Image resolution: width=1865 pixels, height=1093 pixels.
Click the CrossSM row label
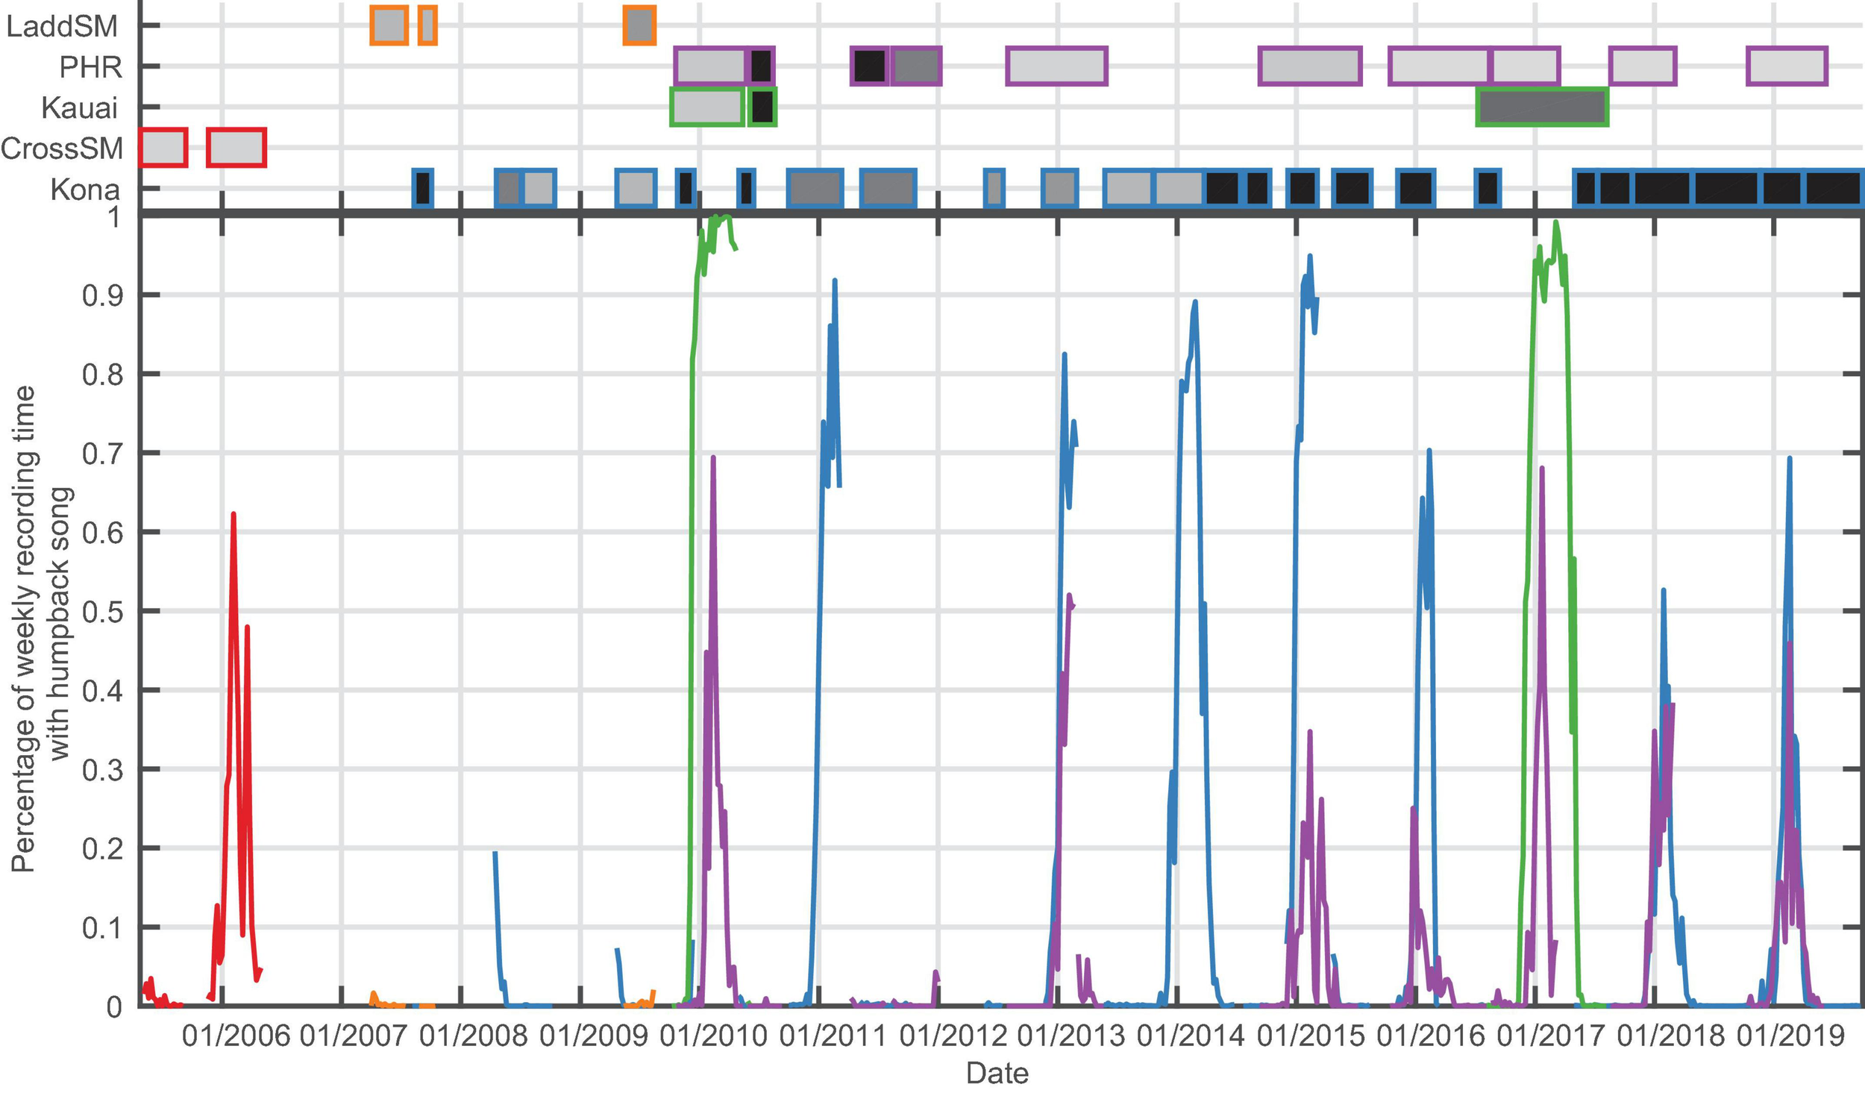pyautogui.click(x=62, y=148)
